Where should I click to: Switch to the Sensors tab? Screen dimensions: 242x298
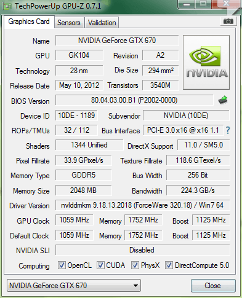[x=69, y=23]
